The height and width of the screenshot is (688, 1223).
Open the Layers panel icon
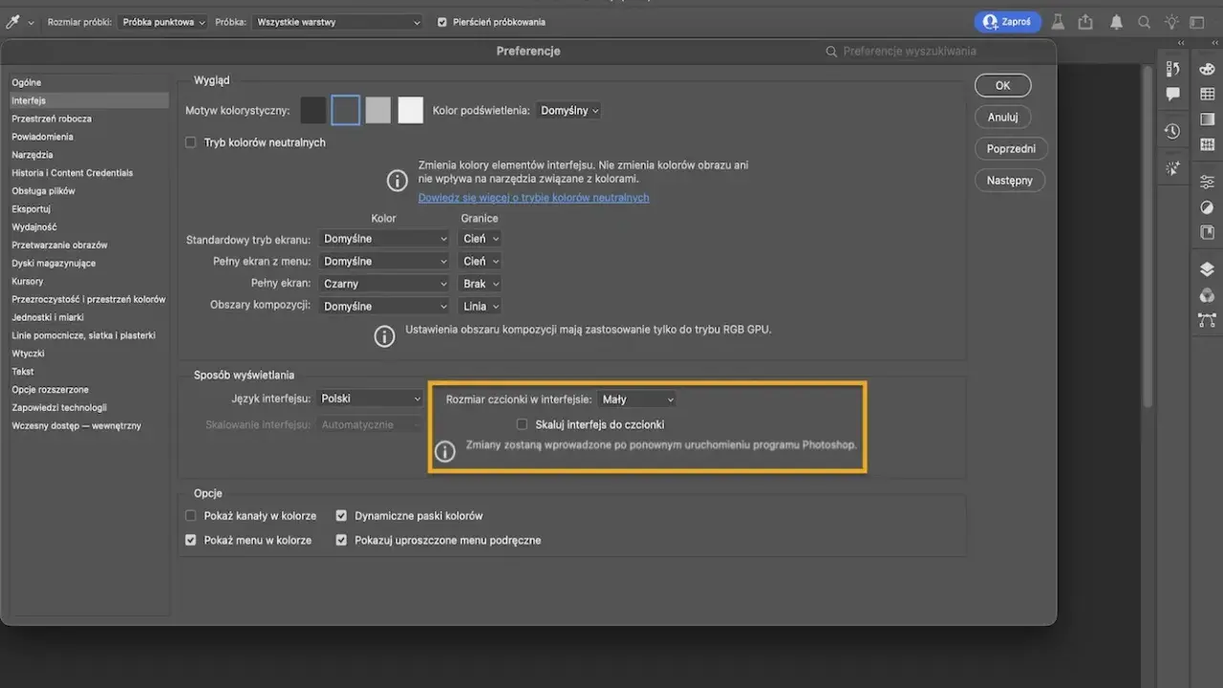pos(1208,269)
